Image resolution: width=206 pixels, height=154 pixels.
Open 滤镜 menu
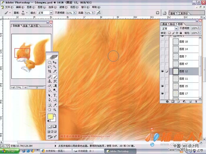click(x=64, y=7)
